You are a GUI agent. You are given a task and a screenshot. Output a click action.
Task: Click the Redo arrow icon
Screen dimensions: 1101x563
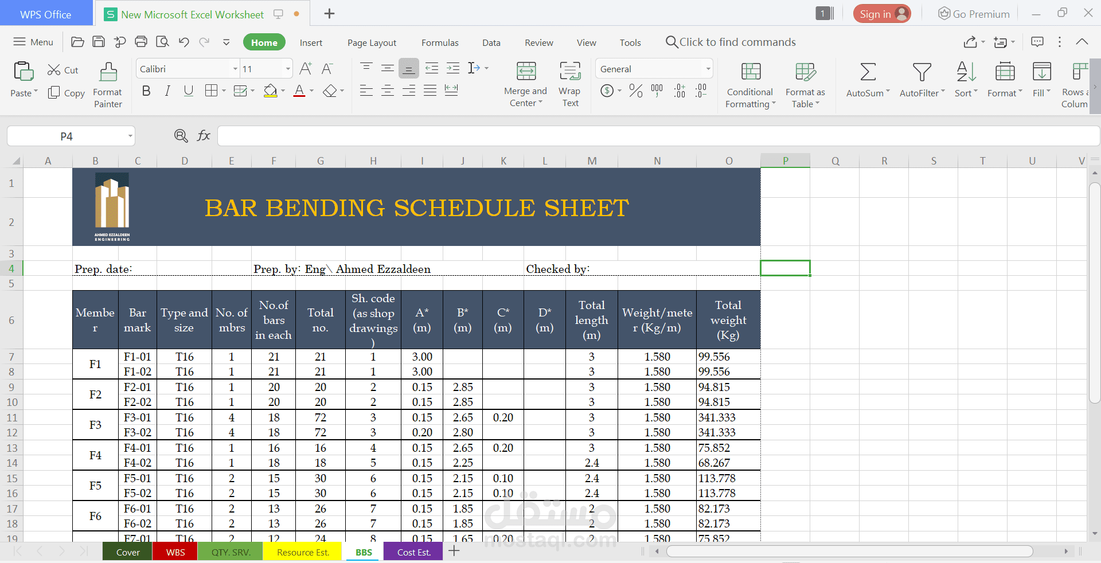(x=204, y=42)
